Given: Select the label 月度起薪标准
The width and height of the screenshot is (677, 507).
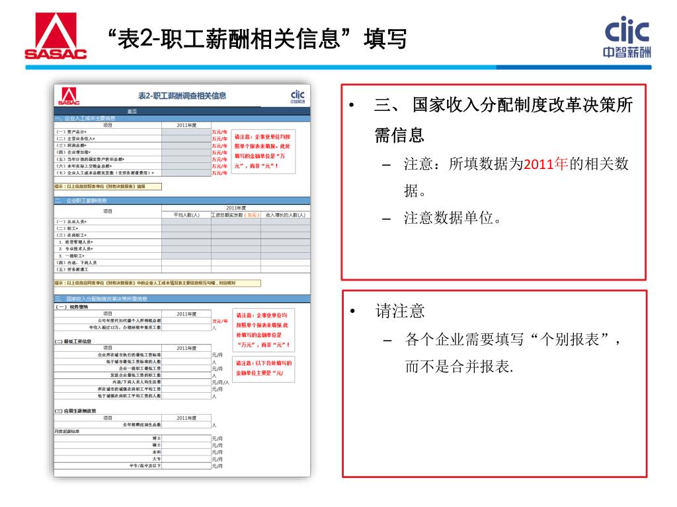Looking at the screenshot, I should pyautogui.click(x=67, y=432).
